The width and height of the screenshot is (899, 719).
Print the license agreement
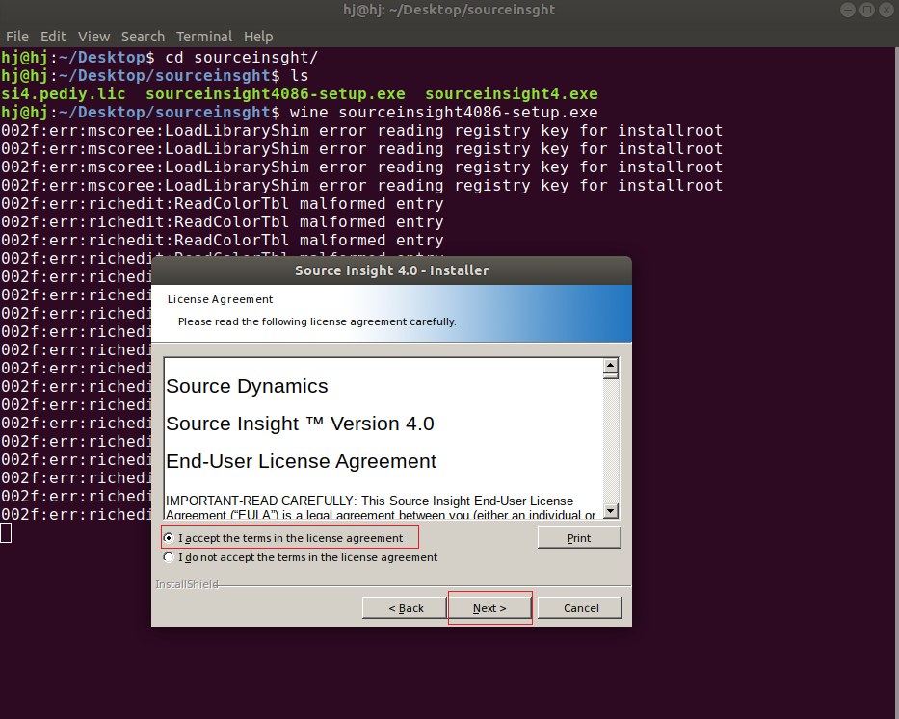tap(578, 537)
